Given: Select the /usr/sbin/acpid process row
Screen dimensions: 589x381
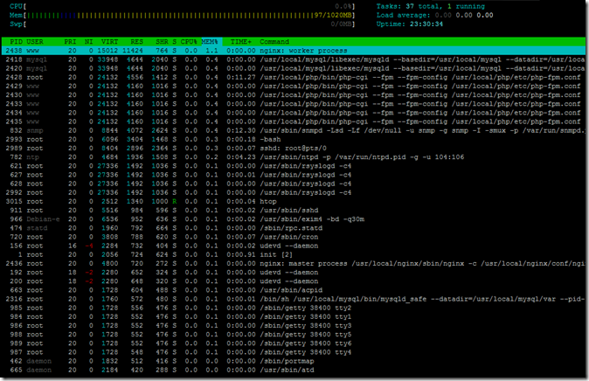Looking at the screenshot, I should 294,290.
